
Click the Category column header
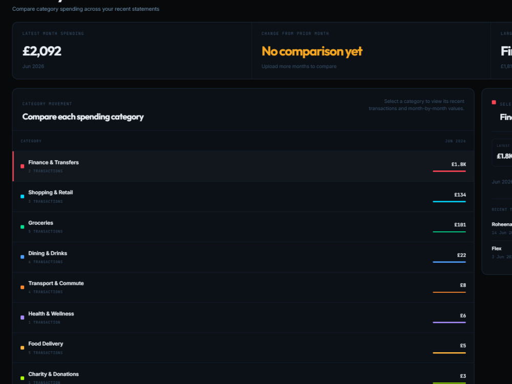pos(31,141)
